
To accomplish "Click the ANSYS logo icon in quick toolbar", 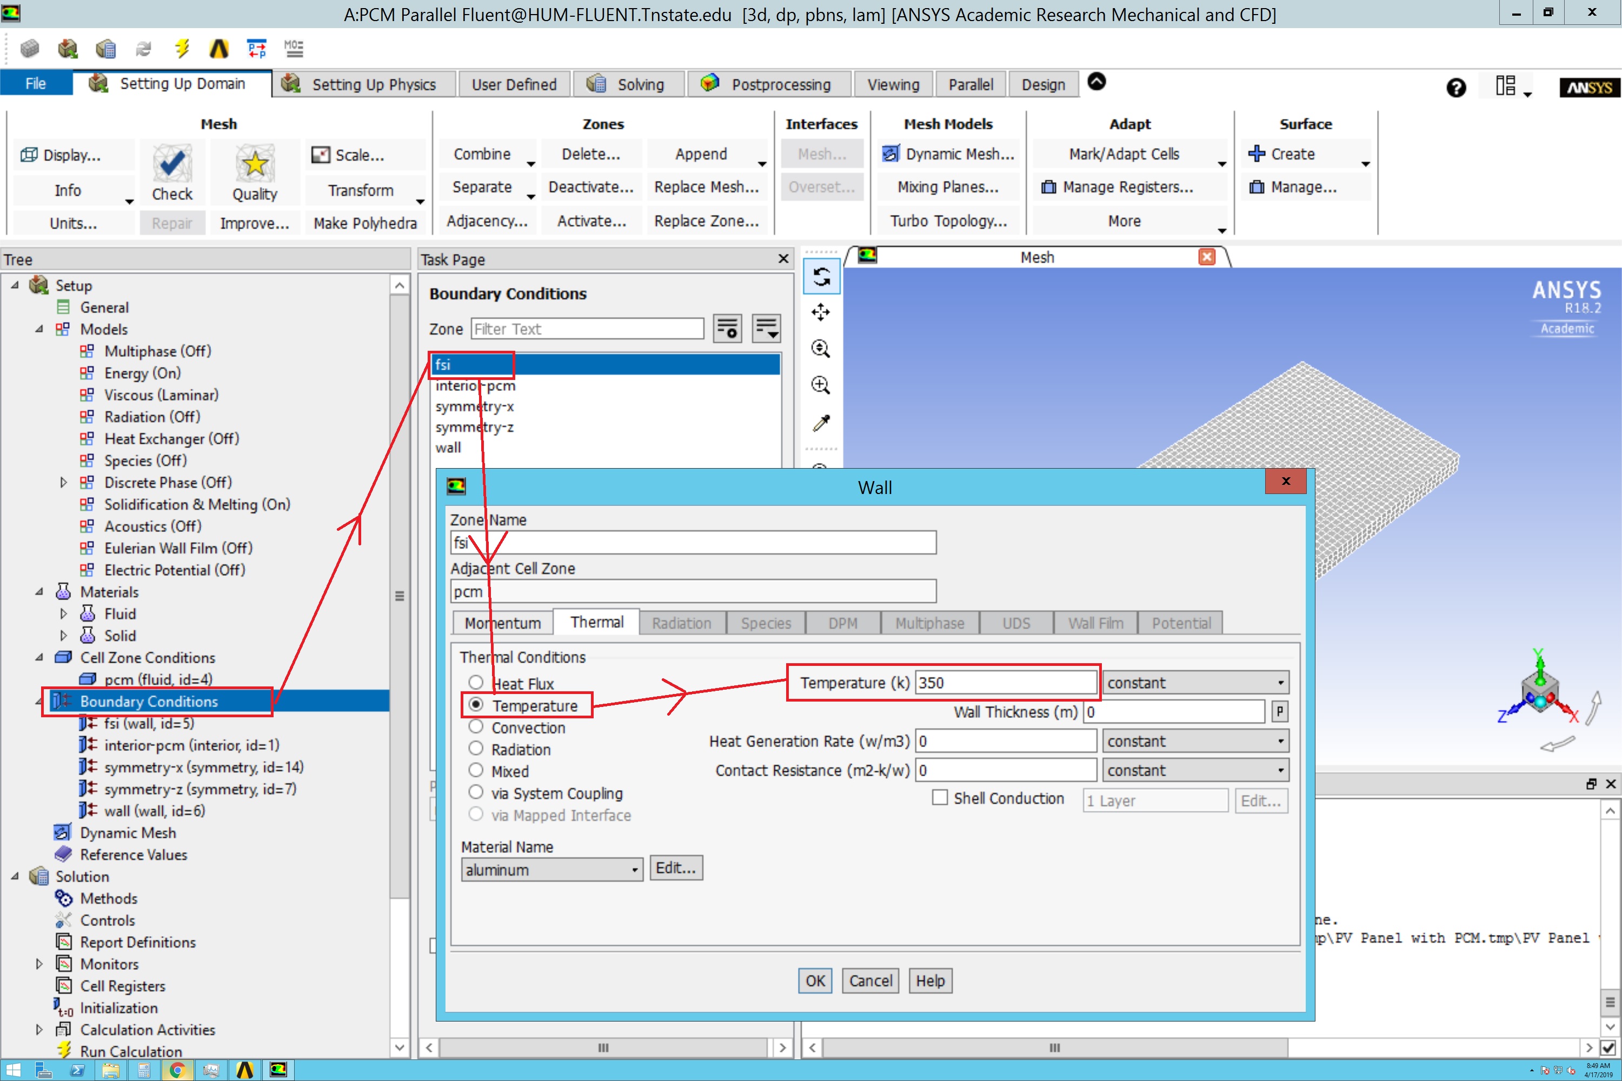I will click(218, 48).
